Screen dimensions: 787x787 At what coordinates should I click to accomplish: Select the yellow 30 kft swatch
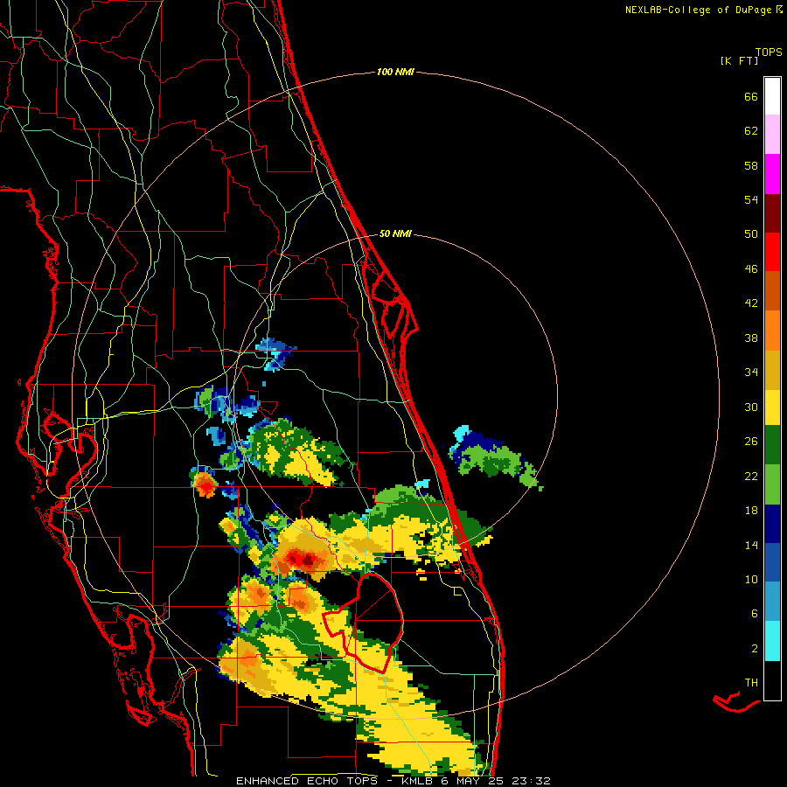pyautogui.click(x=772, y=407)
